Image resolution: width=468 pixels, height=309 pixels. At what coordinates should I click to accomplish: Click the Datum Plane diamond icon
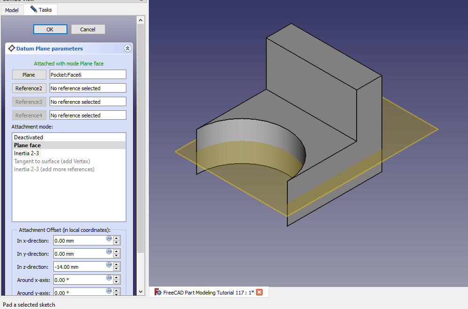tap(12, 48)
